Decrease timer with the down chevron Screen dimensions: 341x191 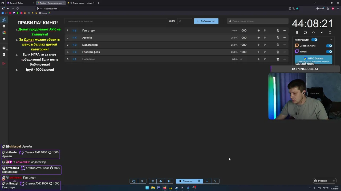click(322, 32)
